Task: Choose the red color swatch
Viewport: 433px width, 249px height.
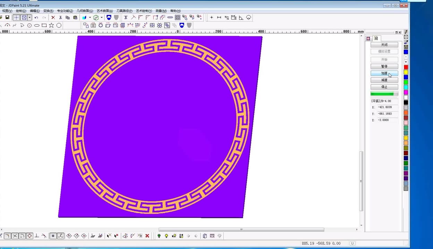Action: tap(406, 67)
